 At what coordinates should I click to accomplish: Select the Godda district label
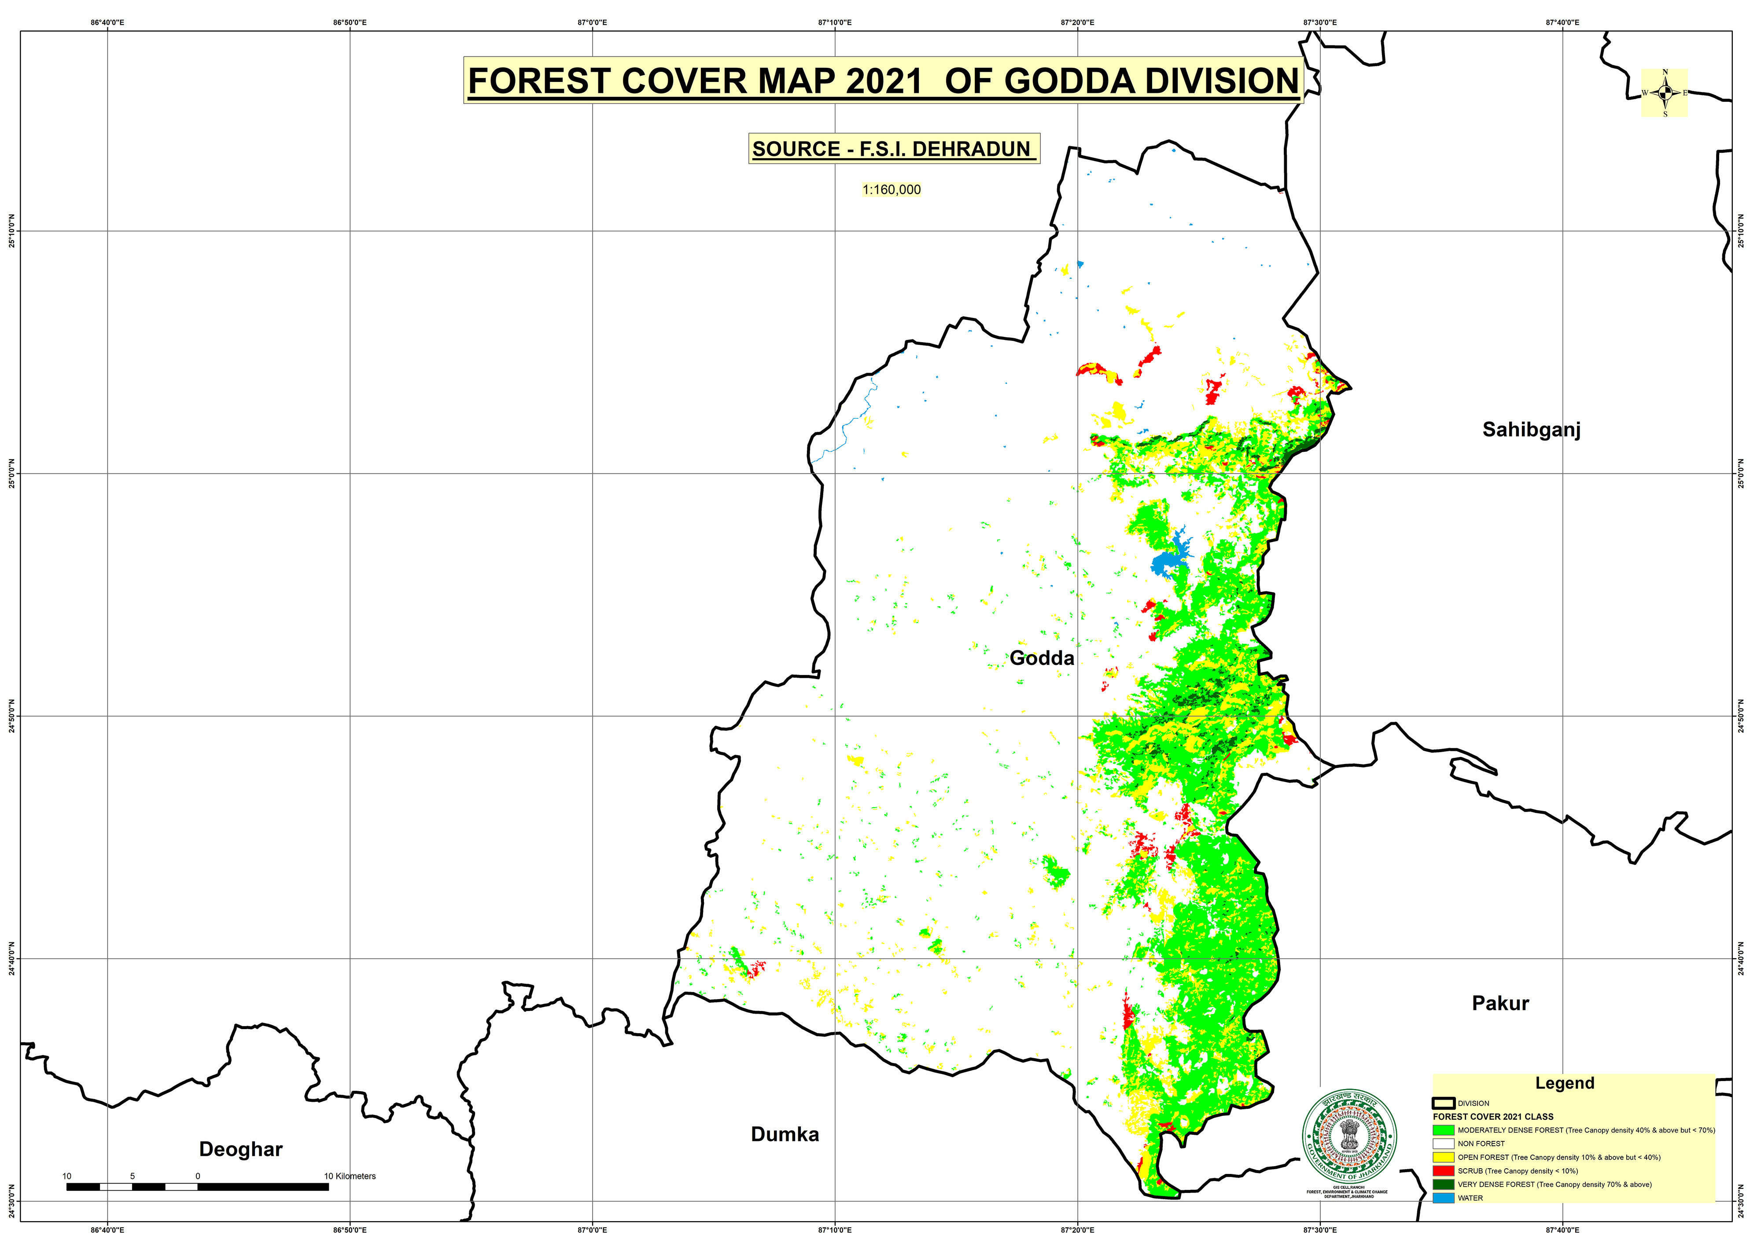[1042, 658]
